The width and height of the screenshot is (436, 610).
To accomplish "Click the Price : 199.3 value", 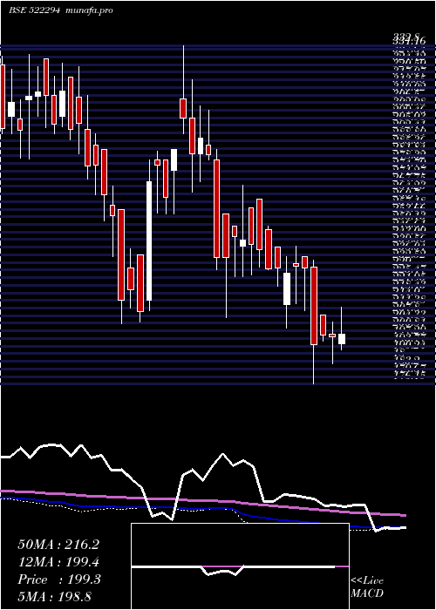I will [59, 579].
